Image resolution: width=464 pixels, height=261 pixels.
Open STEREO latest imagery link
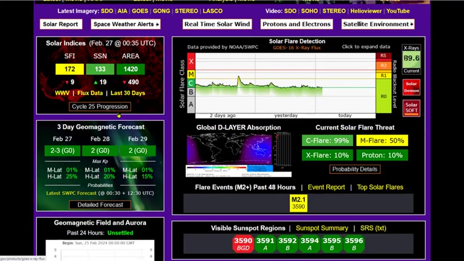tap(186, 11)
